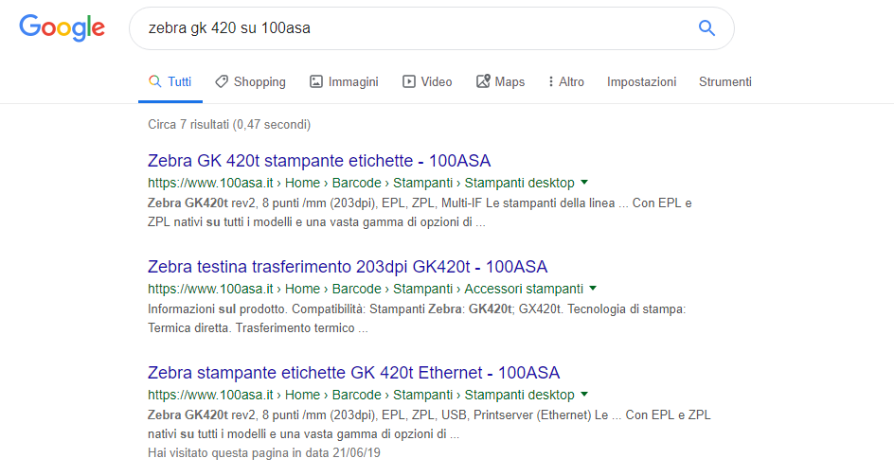Expand arrow beside Accessori stampanti URL
The height and width of the screenshot is (476, 894).
[593, 289]
